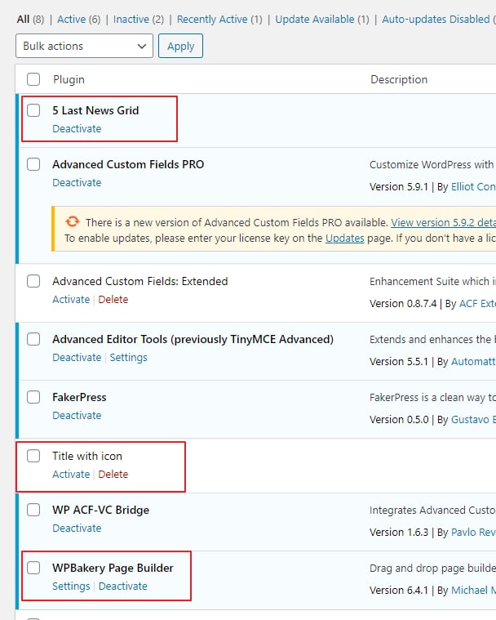
Task: Click the Version 6.4.1 text
Action: point(399,590)
